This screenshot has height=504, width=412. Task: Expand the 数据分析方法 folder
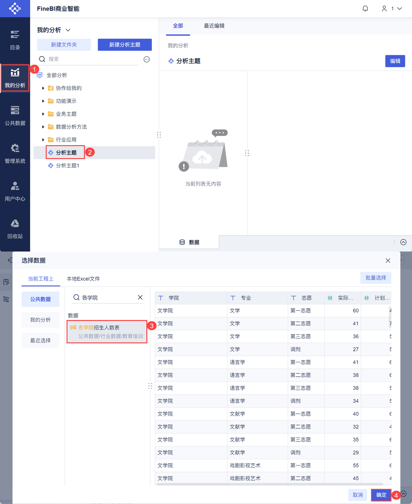click(x=43, y=127)
